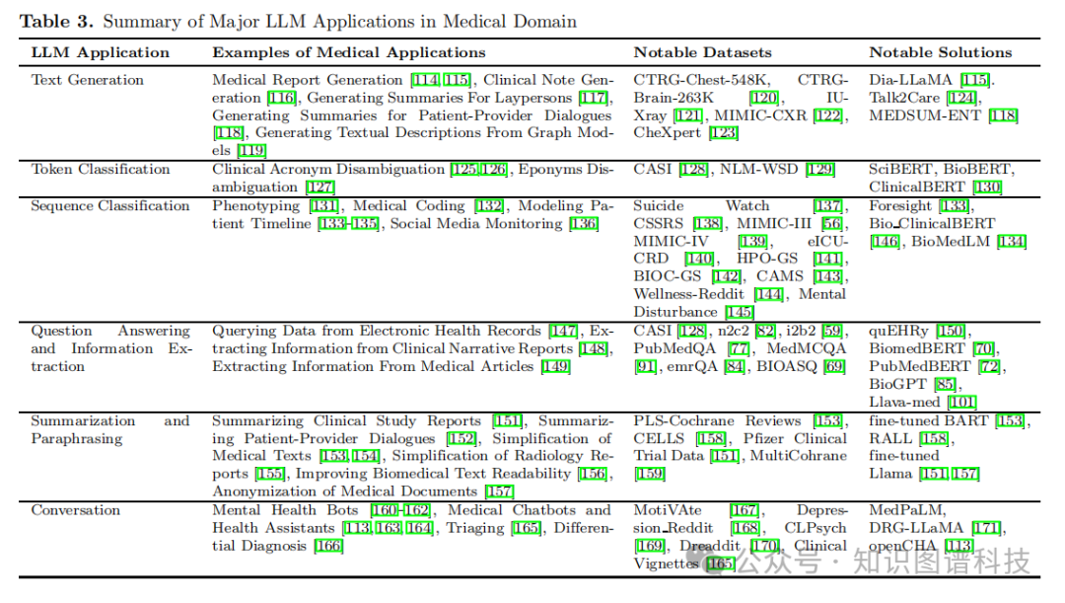
Task: Click the 'Text Generation' row label
Action: pos(88,80)
